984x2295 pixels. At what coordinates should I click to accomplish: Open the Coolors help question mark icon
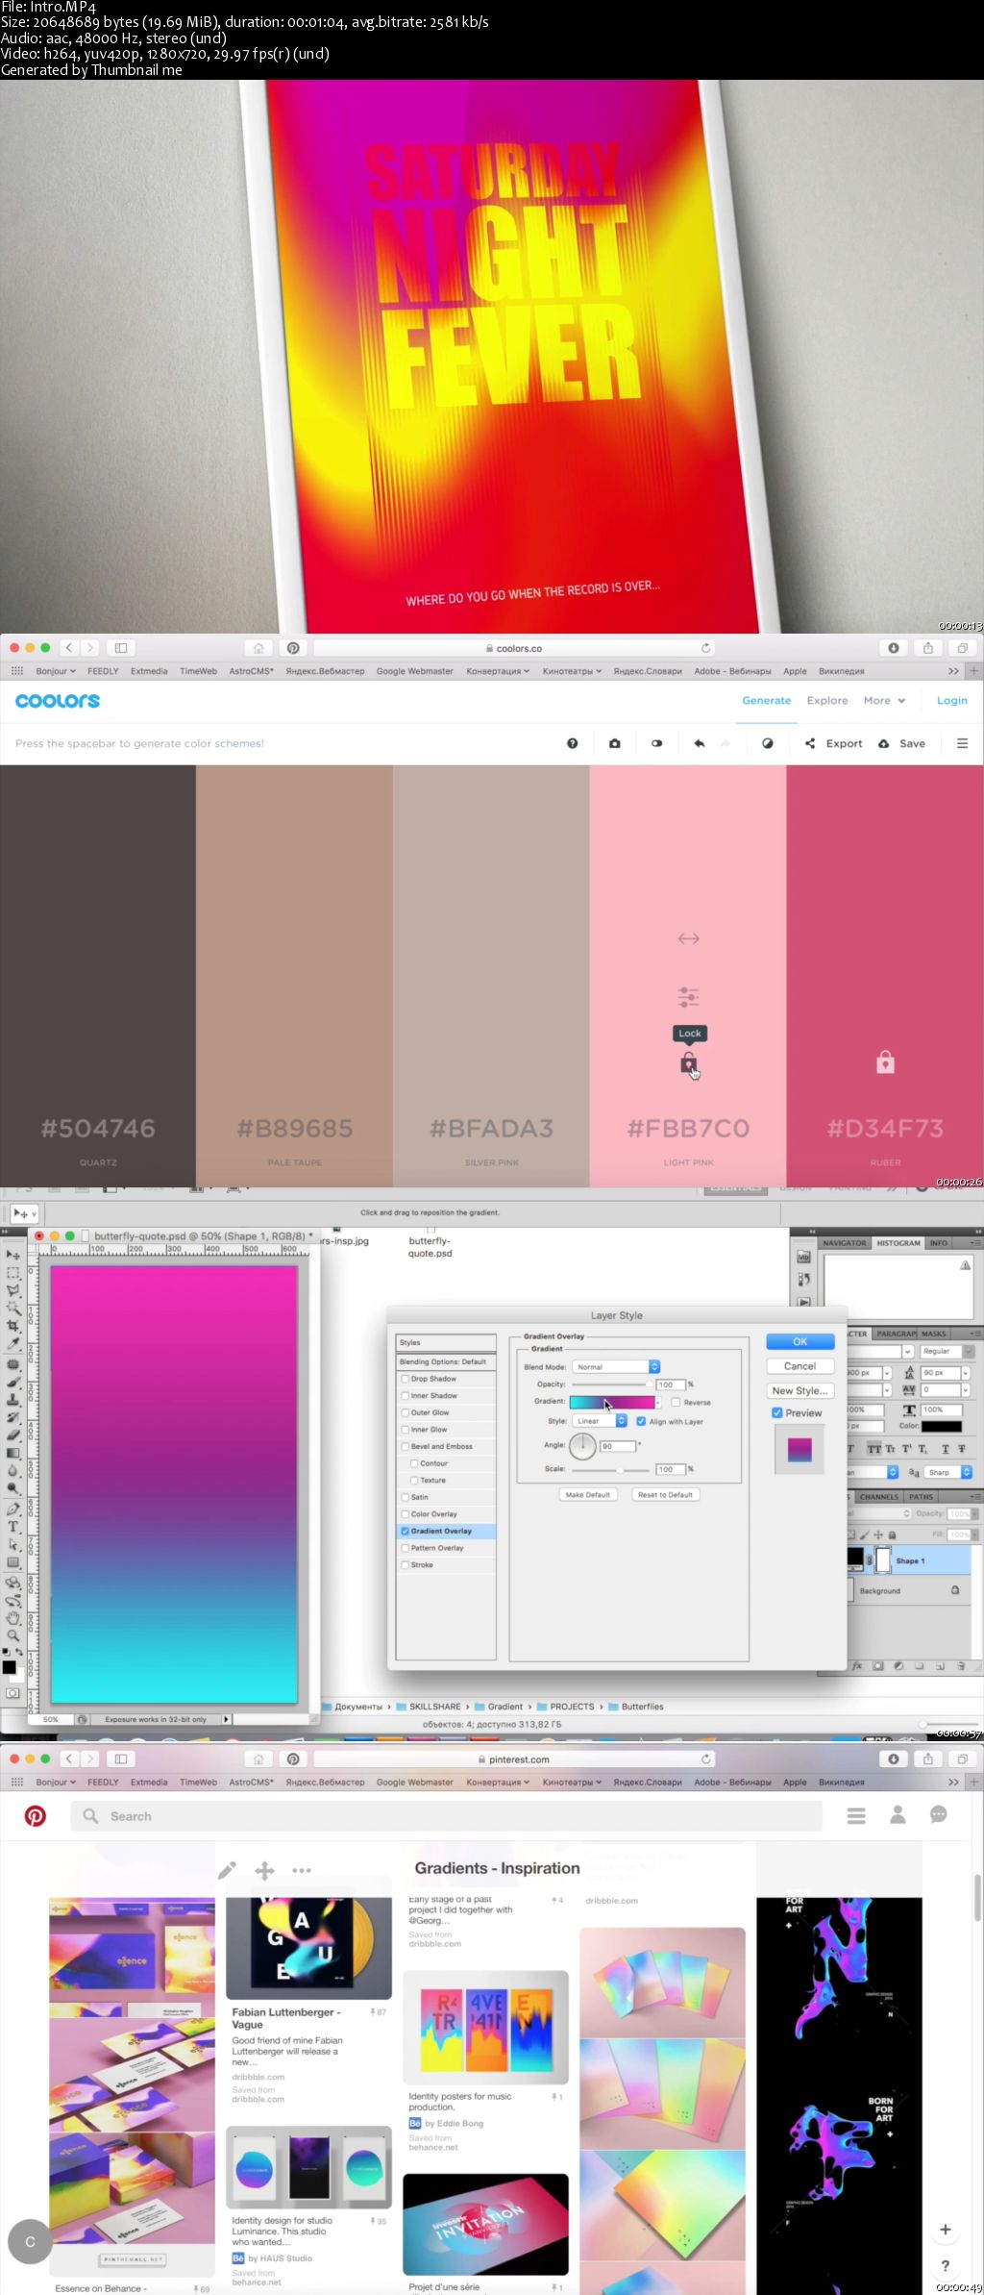(573, 743)
